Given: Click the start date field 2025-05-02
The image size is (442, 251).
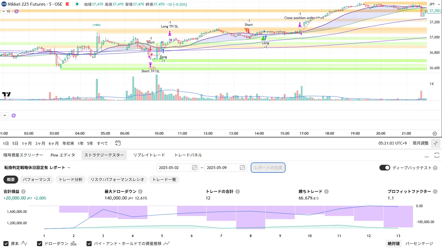Looking at the screenshot, I should pos(178,168).
